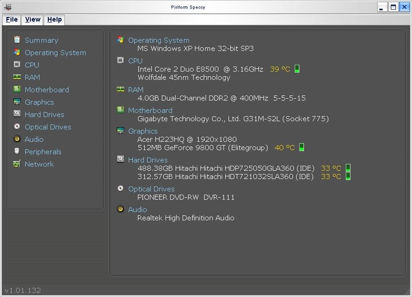Click the graphics temperature reading 40 °C
The width and height of the screenshot is (412, 297).
[285, 147]
